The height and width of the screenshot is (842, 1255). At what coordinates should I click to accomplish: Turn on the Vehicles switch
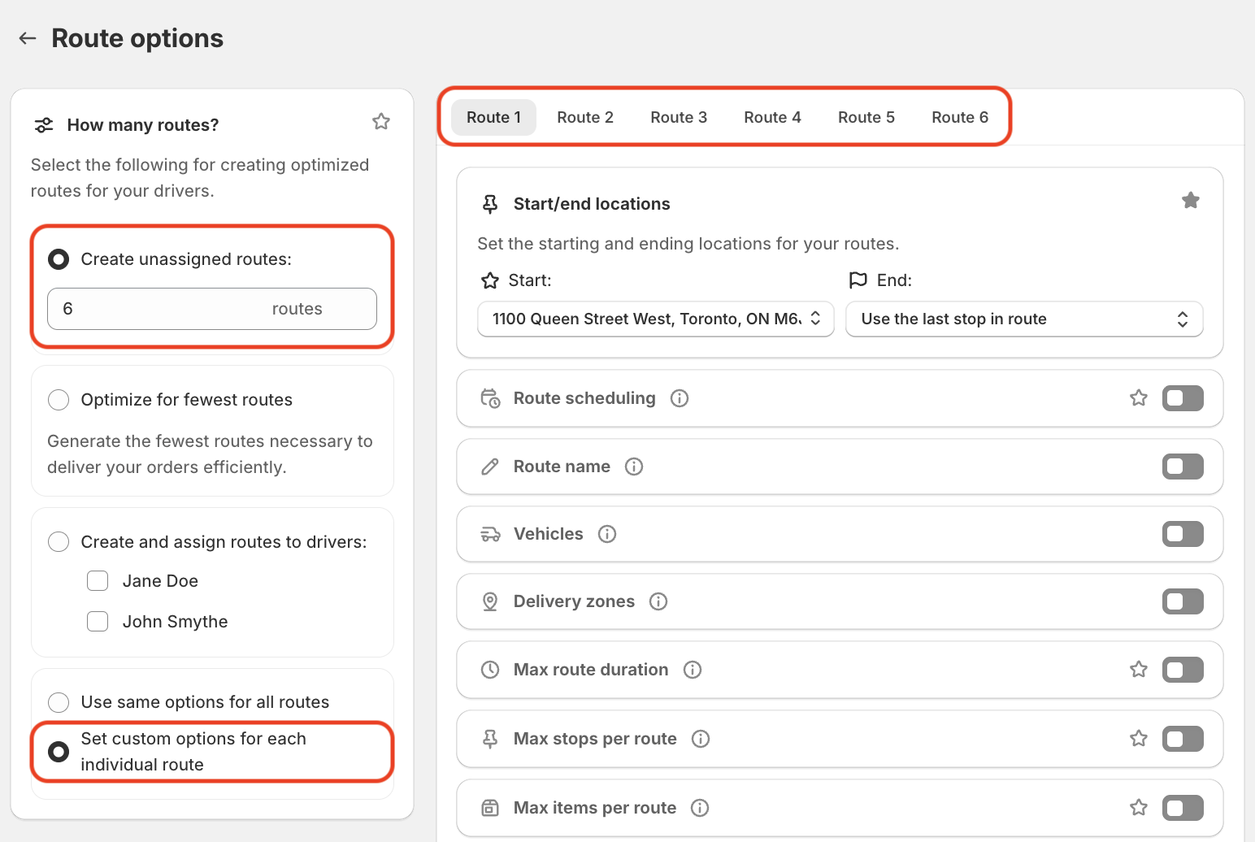[1182, 534]
